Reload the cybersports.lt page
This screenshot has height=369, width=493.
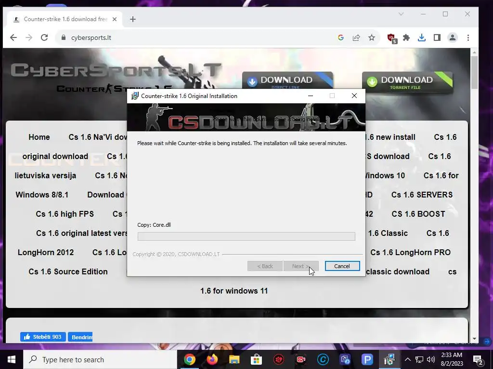pos(44,37)
